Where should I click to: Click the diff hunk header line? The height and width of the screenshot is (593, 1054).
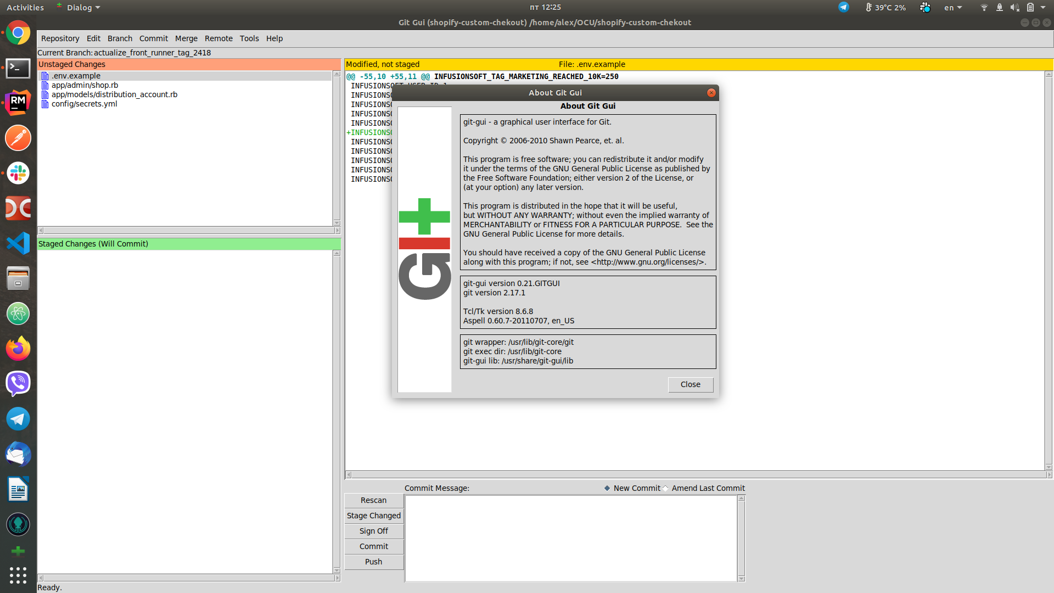[x=482, y=76]
